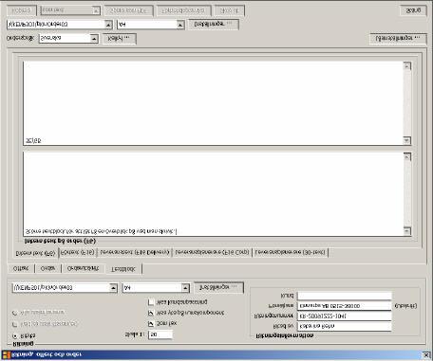Click the Stäng button
This screenshot has height=361, width=433.
pyautogui.click(x=413, y=10)
